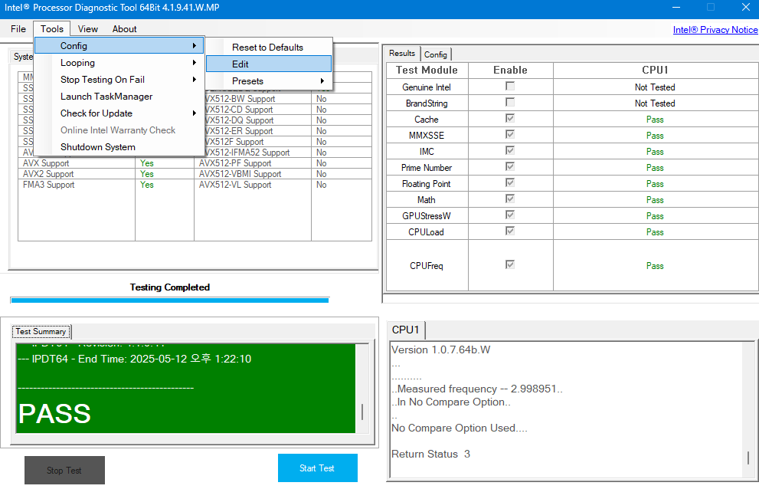Open the About menu
Image resolution: width=759 pixels, height=489 pixels.
(124, 29)
